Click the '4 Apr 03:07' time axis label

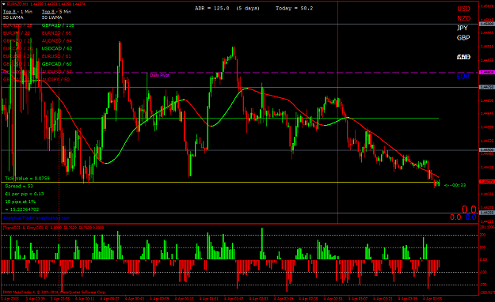tap(358, 299)
